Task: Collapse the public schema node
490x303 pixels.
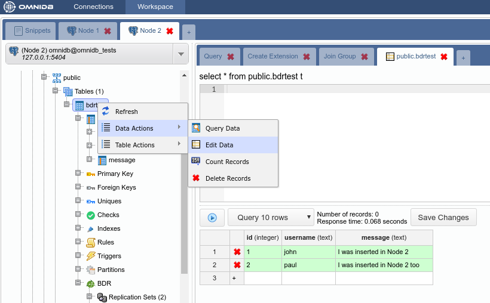Action: pyautogui.click(x=44, y=78)
